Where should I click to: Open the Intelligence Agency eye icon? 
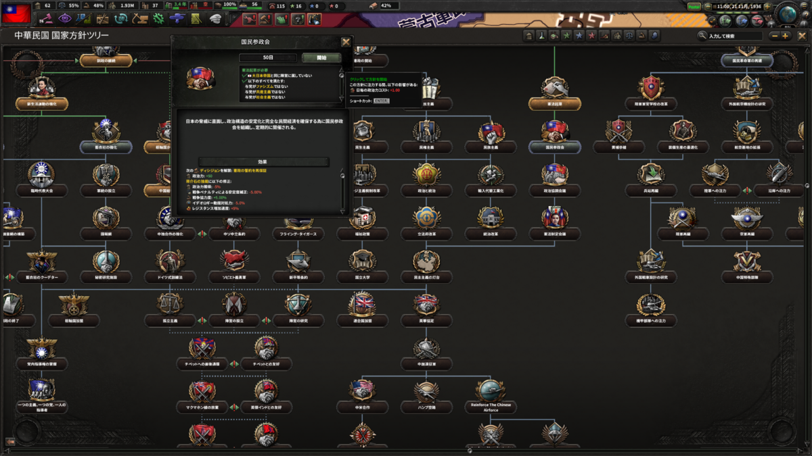tap(66, 18)
